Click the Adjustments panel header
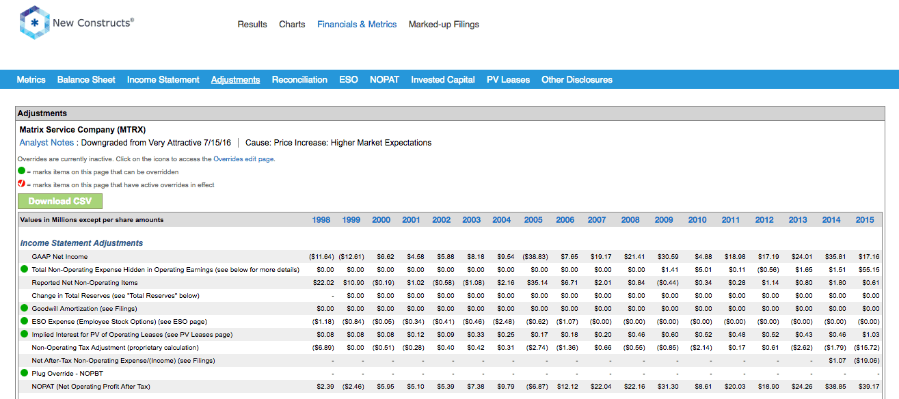Image resolution: width=899 pixels, height=399 pixels. [450, 113]
